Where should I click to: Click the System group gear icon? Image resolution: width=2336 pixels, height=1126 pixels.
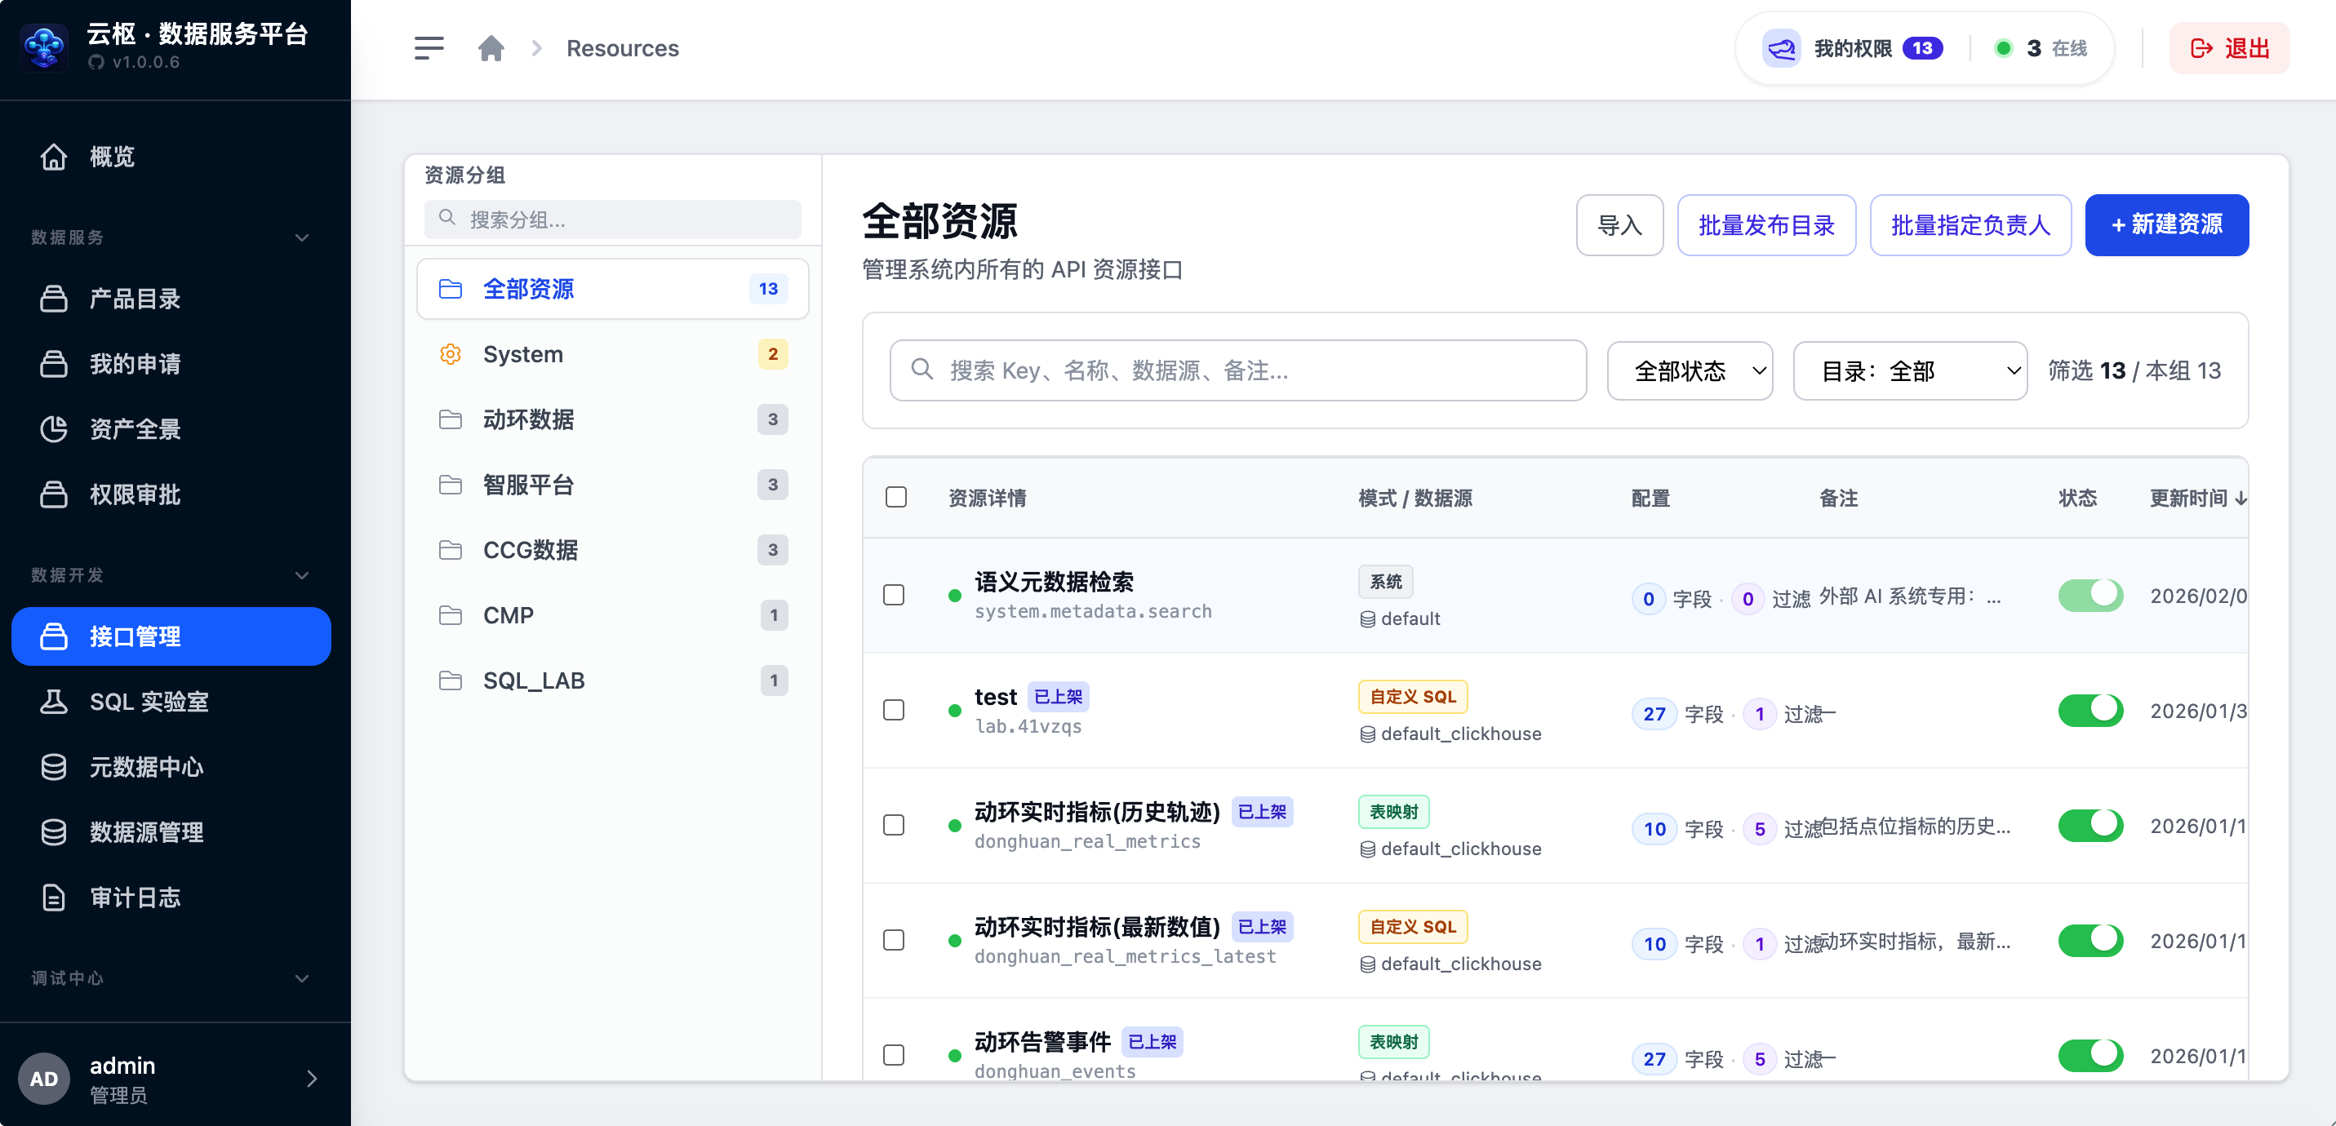(x=450, y=354)
